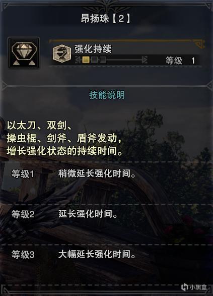This screenshot has height=296, width=213.
Task: Click the filled yellow level-one square
Action: (x=86, y=60)
